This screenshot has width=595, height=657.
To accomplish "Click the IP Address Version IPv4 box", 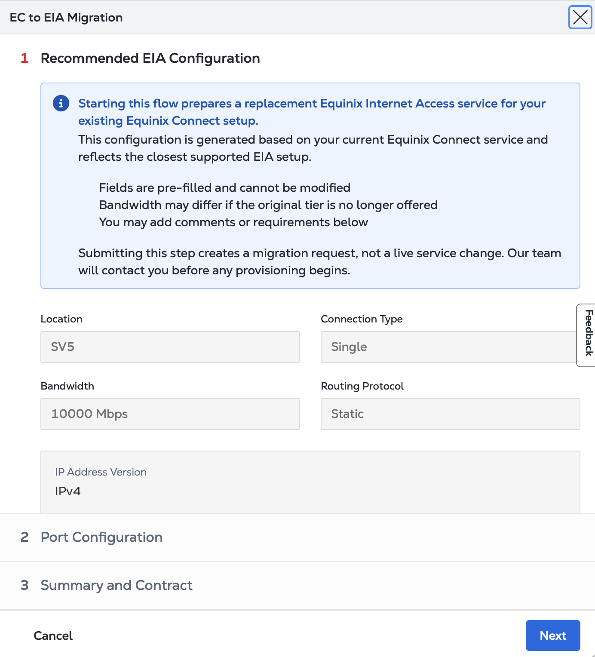I will (x=310, y=482).
